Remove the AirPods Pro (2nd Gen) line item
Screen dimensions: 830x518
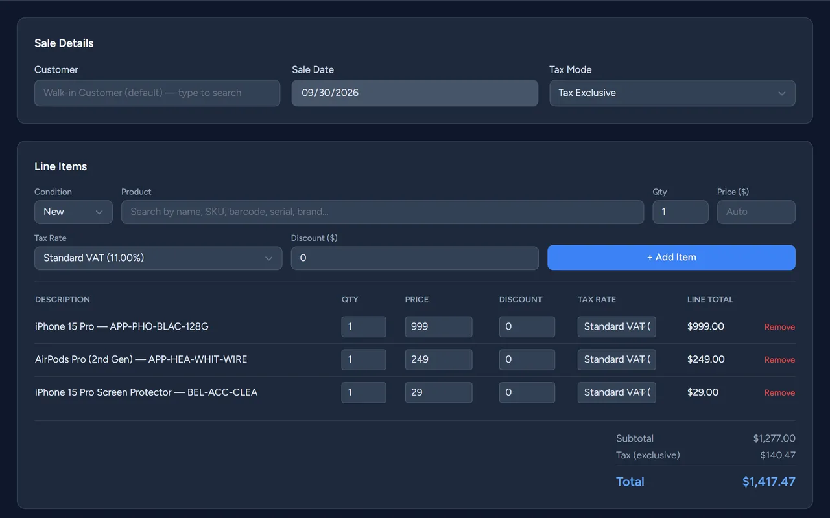tap(779, 360)
